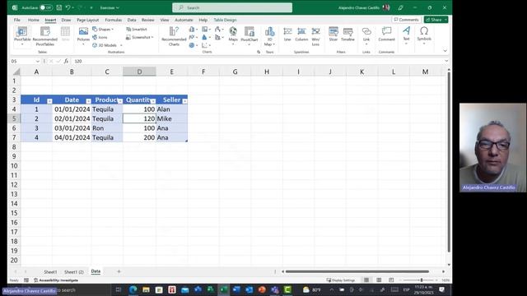Launch the 3D Map tool
The image size is (527, 296).
pyautogui.click(x=269, y=36)
